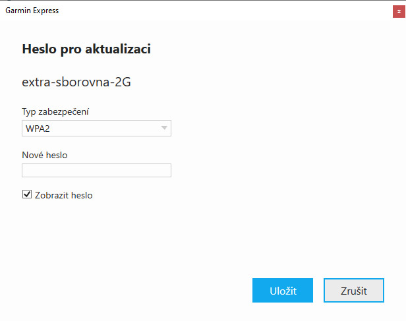Image resolution: width=406 pixels, height=321 pixels.
Task: Click the gray triangle icon beside WPA2
Action: click(x=164, y=128)
